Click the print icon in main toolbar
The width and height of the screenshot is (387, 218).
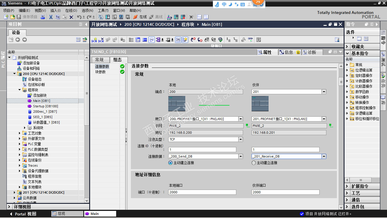[x=43, y=17]
